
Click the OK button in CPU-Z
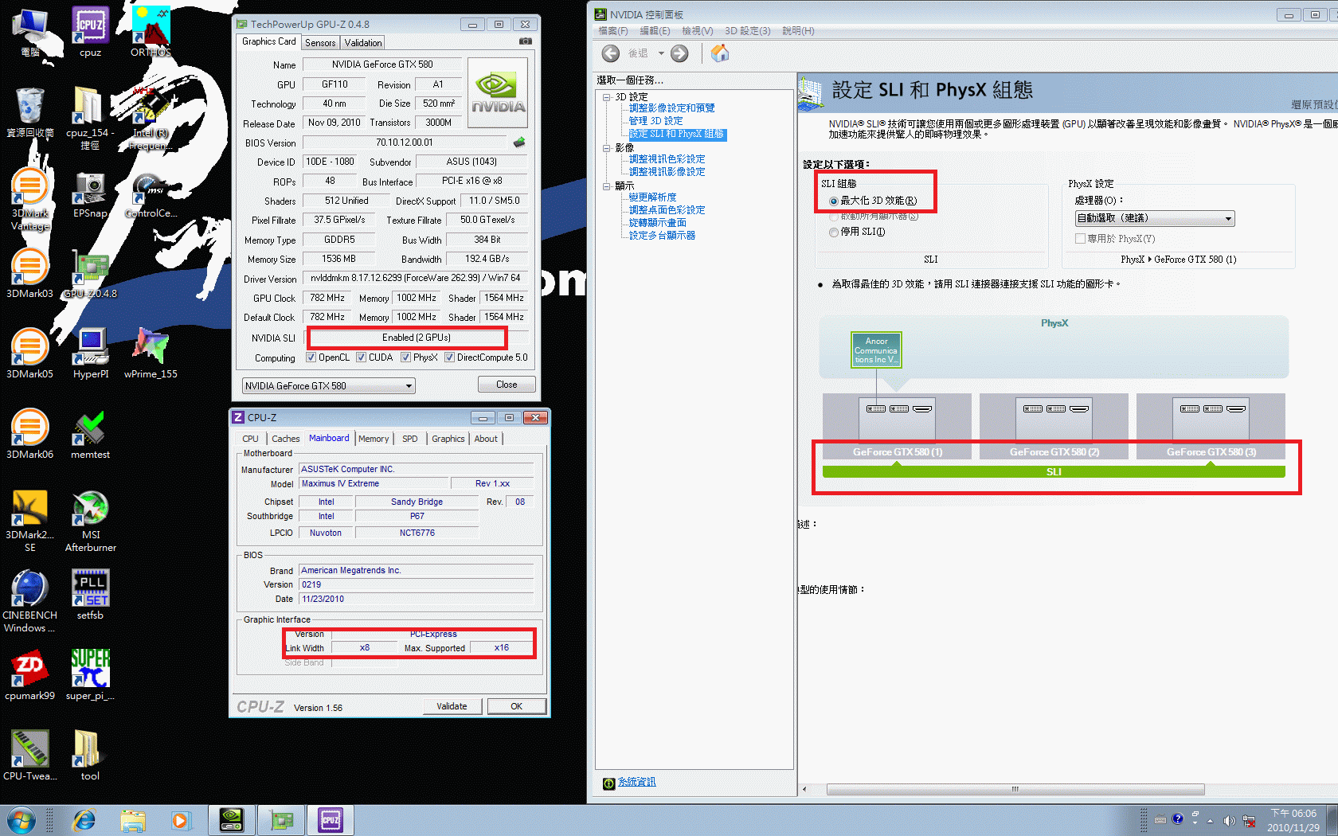point(517,706)
